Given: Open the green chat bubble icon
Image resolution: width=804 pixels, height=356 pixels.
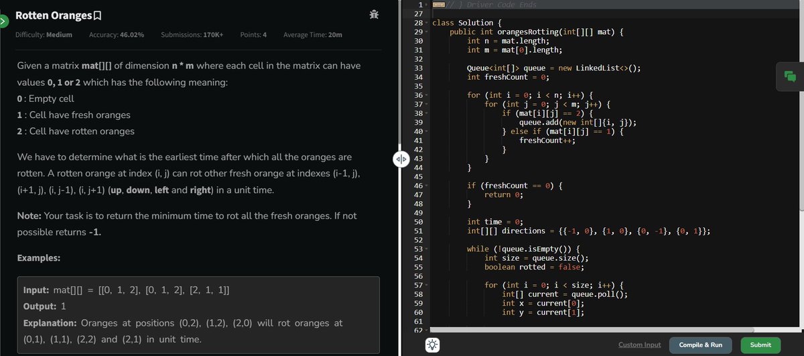Looking at the screenshot, I should click(x=790, y=76).
